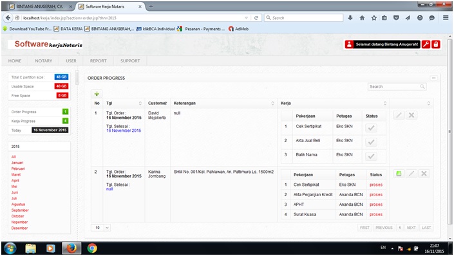The width and height of the screenshot is (454, 256).
Task: Open the SUPPORT menu
Action: pyautogui.click(x=130, y=60)
